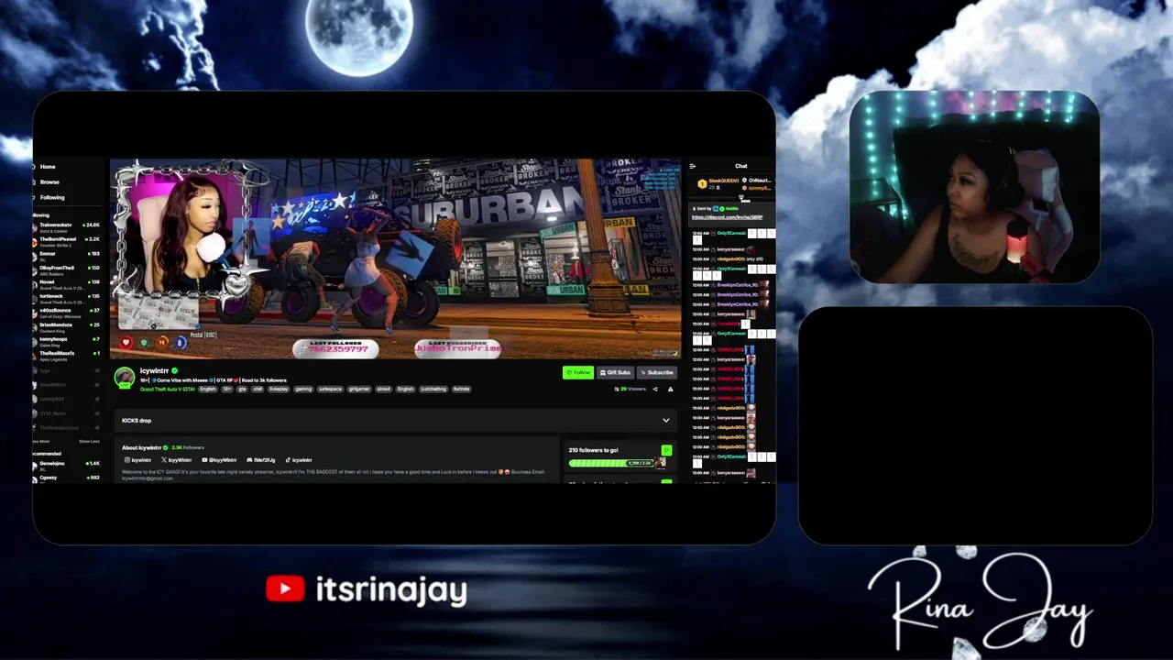1173x660 pixels.
Task: Click the Subscribe button
Action: [656, 372]
